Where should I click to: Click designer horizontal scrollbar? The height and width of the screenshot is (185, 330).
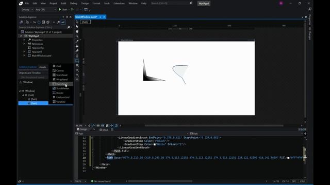click(x=214, y=125)
